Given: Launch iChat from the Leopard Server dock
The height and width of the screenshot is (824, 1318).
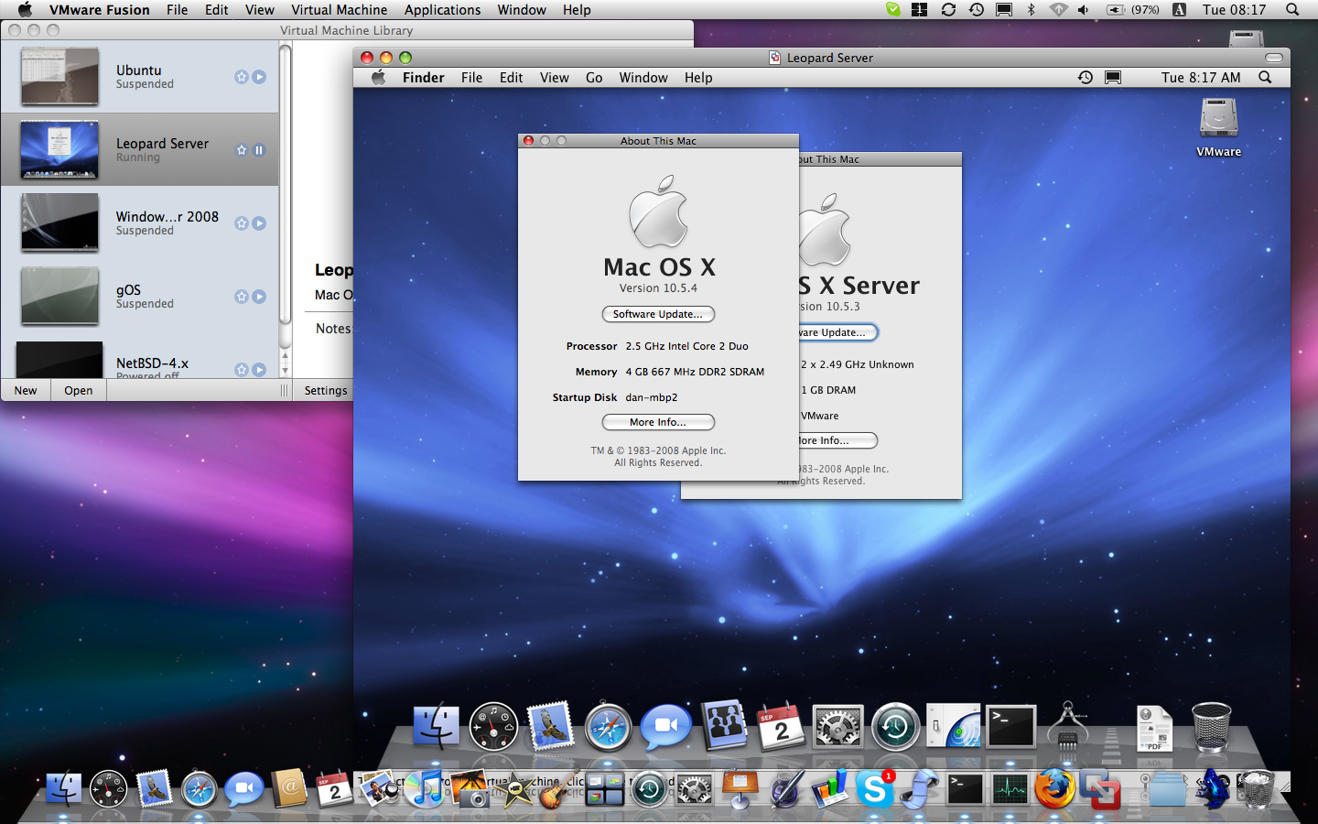Looking at the screenshot, I should tap(665, 727).
